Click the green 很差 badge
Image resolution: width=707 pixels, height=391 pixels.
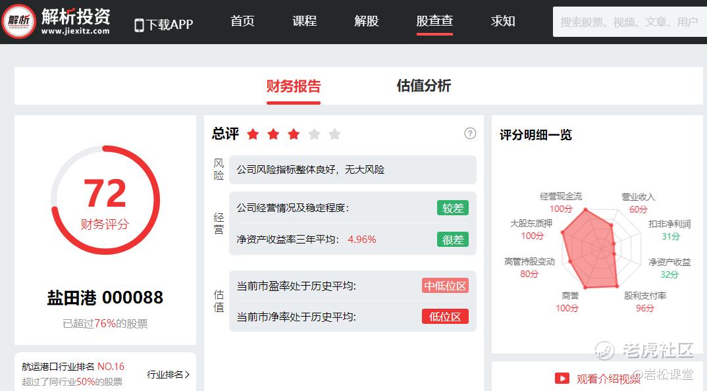(453, 240)
